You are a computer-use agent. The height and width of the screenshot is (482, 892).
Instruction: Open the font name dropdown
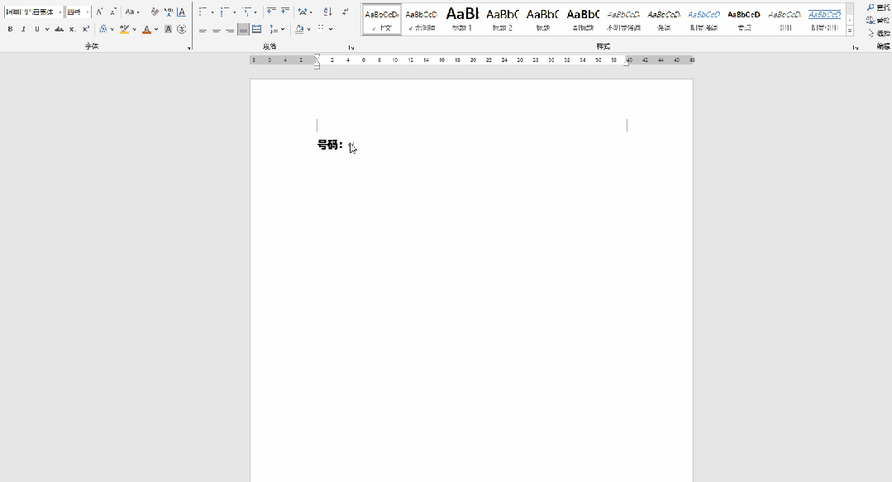[x=60, y=12]
